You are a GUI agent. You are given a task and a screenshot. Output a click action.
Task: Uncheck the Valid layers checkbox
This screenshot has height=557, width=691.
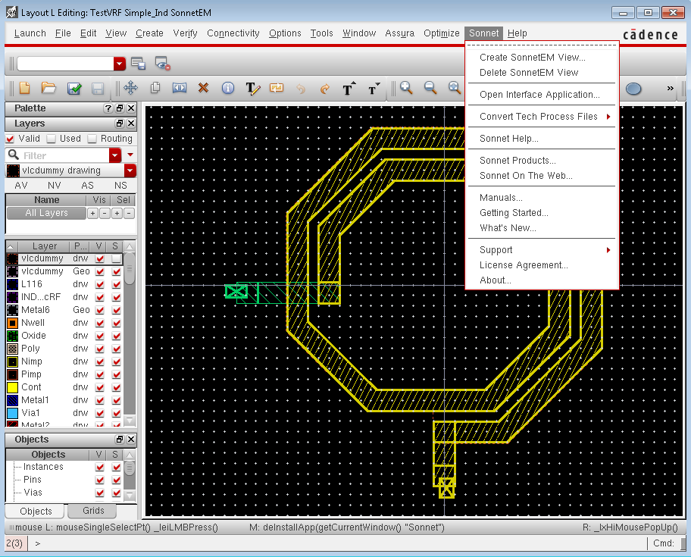pyautogui.click(x=10, y=139)
